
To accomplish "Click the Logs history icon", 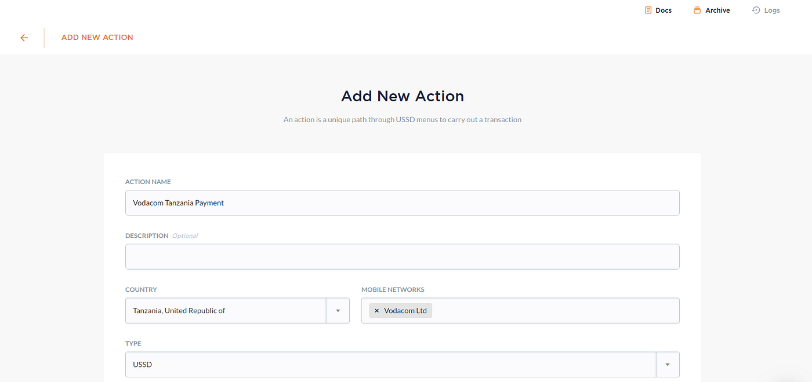I will 756,10.
